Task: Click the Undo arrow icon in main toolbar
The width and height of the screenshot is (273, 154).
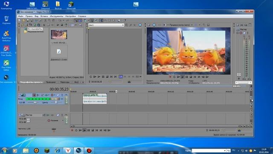Action: (x=60, y=21)
